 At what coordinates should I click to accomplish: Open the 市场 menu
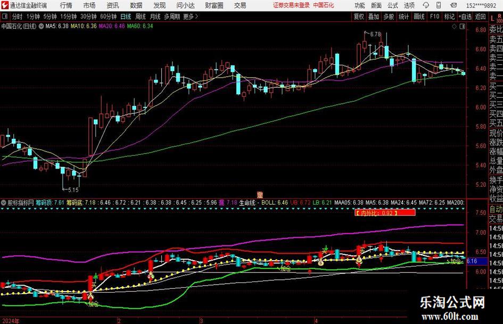tap(89, 5)
